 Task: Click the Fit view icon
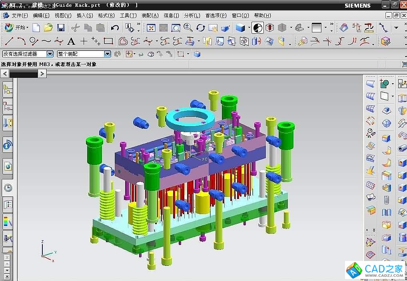151,28
